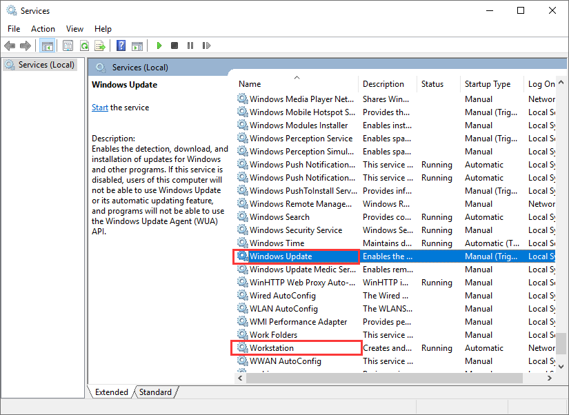This screenshot has height=415, width=569.
Task: Click 'Maintains d...' description cell
Action: tap(387, 243)
